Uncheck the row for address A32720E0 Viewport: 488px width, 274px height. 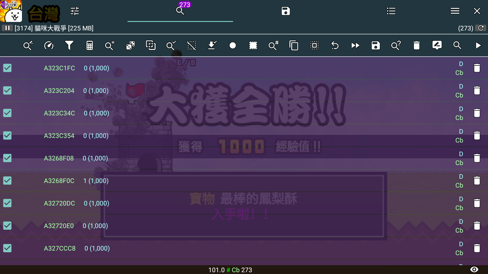[7, 226]
